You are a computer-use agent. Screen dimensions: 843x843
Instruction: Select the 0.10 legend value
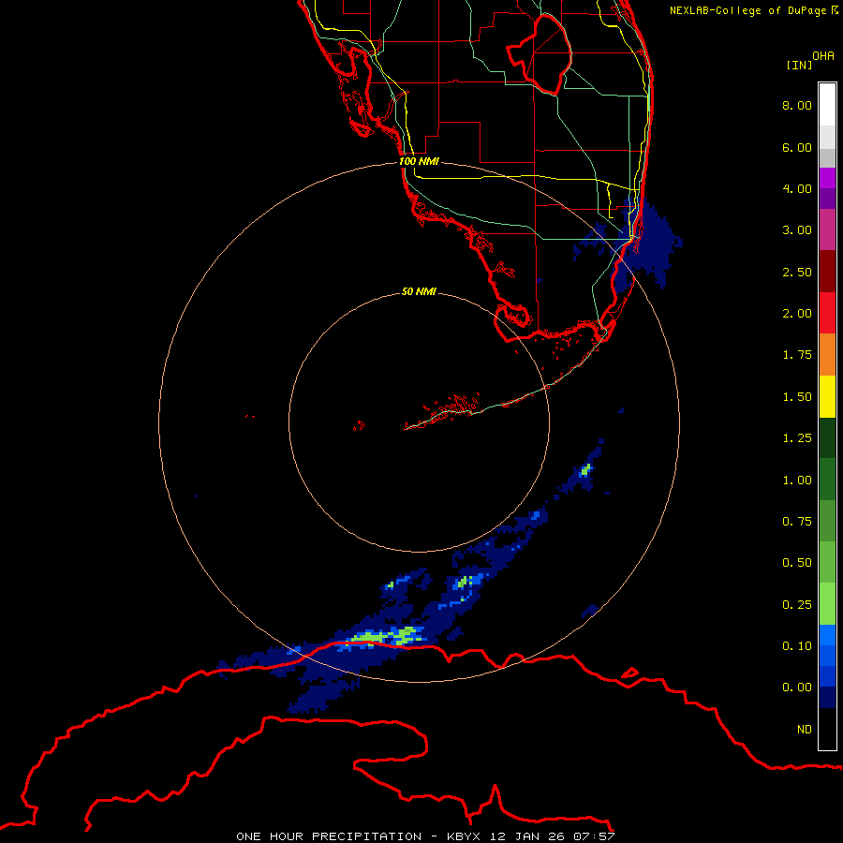pyautogui.click(x=797, y=646)
